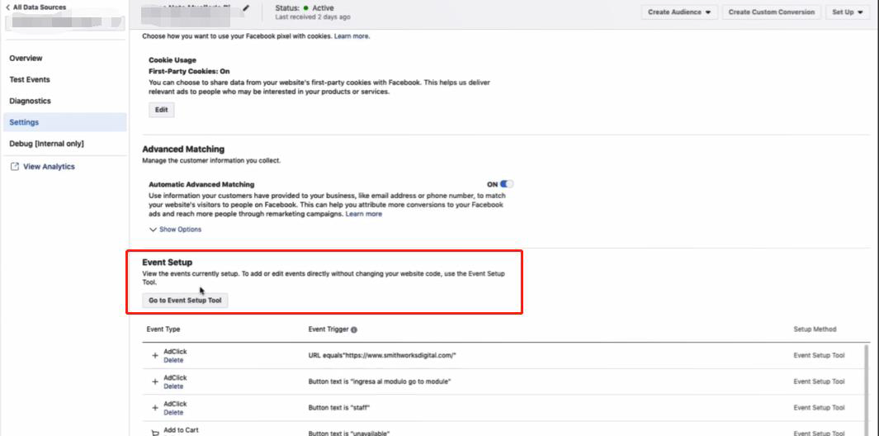879x436 pixels.
Task: Turn off Automatic Advanced Matching switch
Action: pos(507,184)
